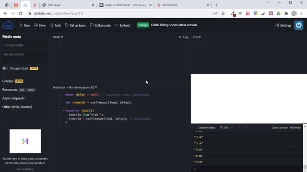Image resolution: width=307 pixels, height=172 pixels.
Task: Run the fiddle code
Action: pyautogui.click(x=24, y=25)
